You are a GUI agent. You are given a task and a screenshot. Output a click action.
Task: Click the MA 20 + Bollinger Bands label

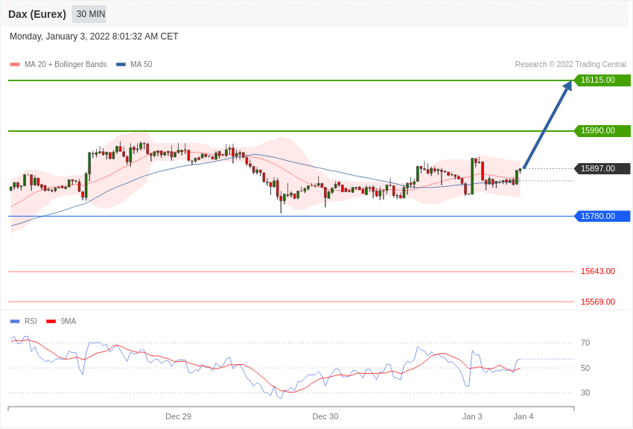pos(66,64)
